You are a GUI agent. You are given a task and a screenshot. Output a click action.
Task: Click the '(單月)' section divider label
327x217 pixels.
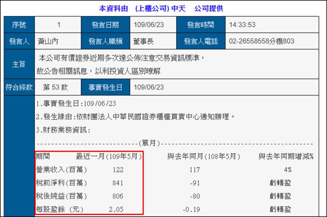tap(149, 143)
